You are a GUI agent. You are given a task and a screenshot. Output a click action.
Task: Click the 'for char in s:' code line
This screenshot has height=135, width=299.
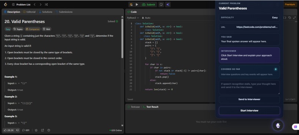tap(154, 64)
